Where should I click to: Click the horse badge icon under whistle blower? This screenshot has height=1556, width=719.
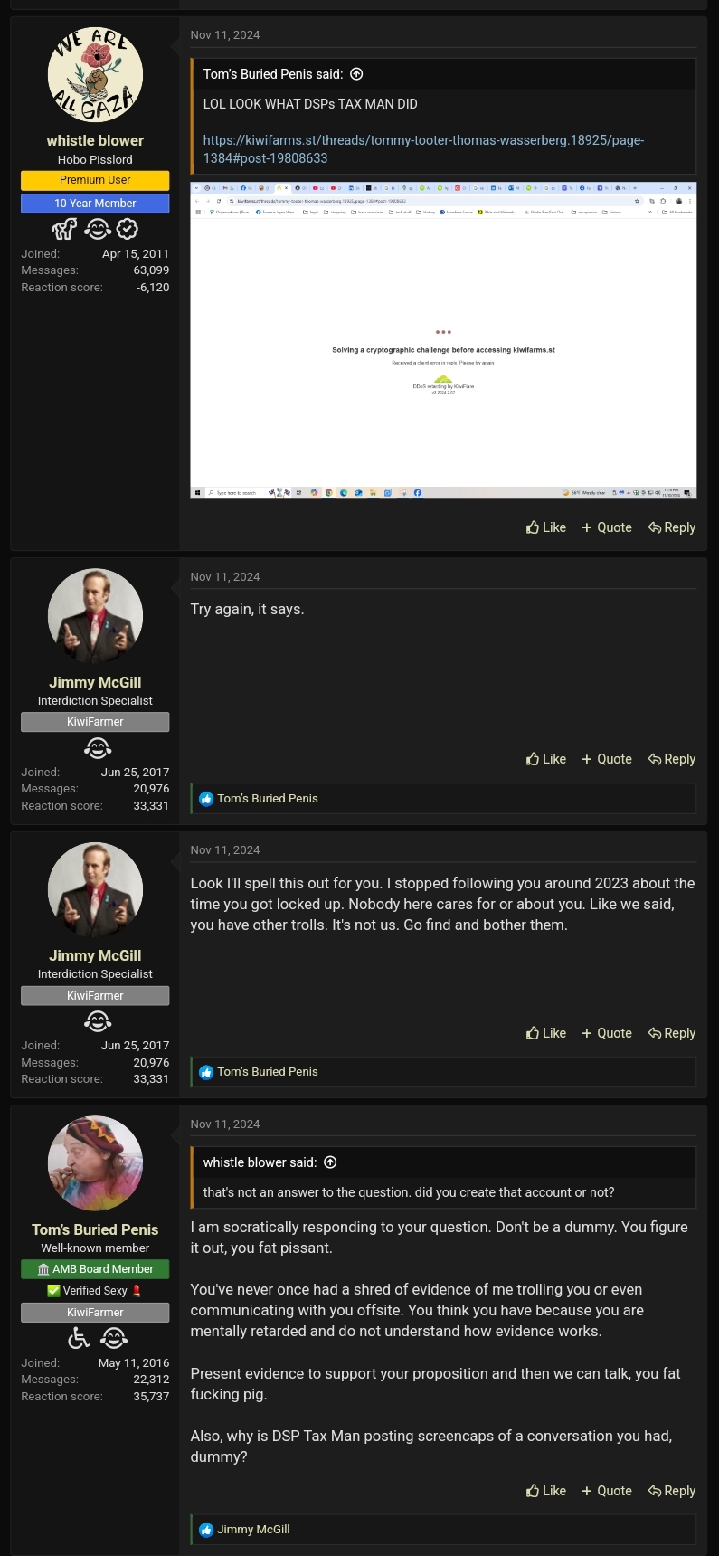(65, 229)
